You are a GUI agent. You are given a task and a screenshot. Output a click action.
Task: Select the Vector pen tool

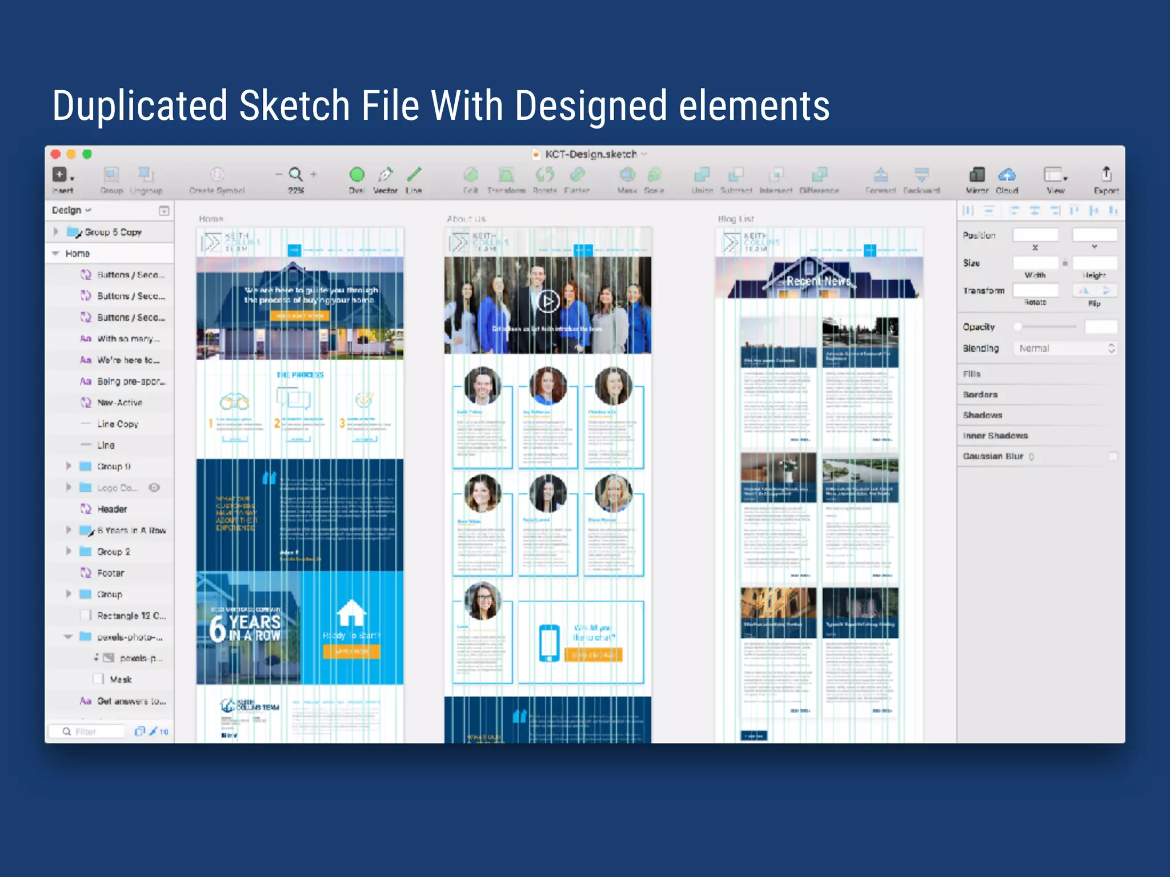pos(386,174)
